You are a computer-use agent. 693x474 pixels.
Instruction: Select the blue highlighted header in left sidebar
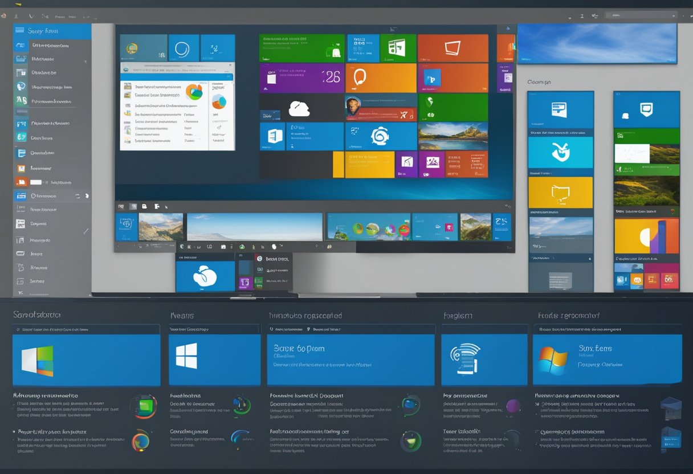52,31
